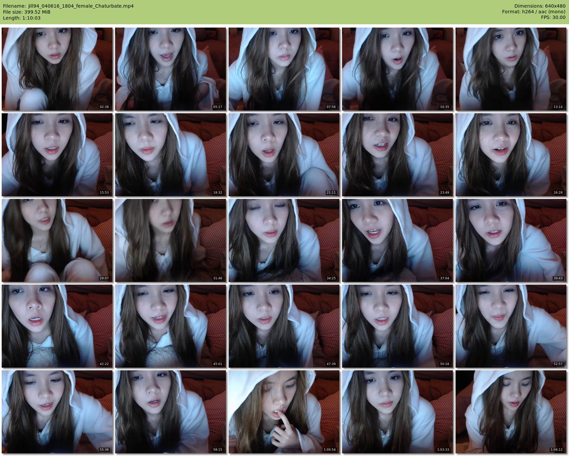
Task: Click the frame with timestamp 1:06:12
Action: [x=511, y=412]
